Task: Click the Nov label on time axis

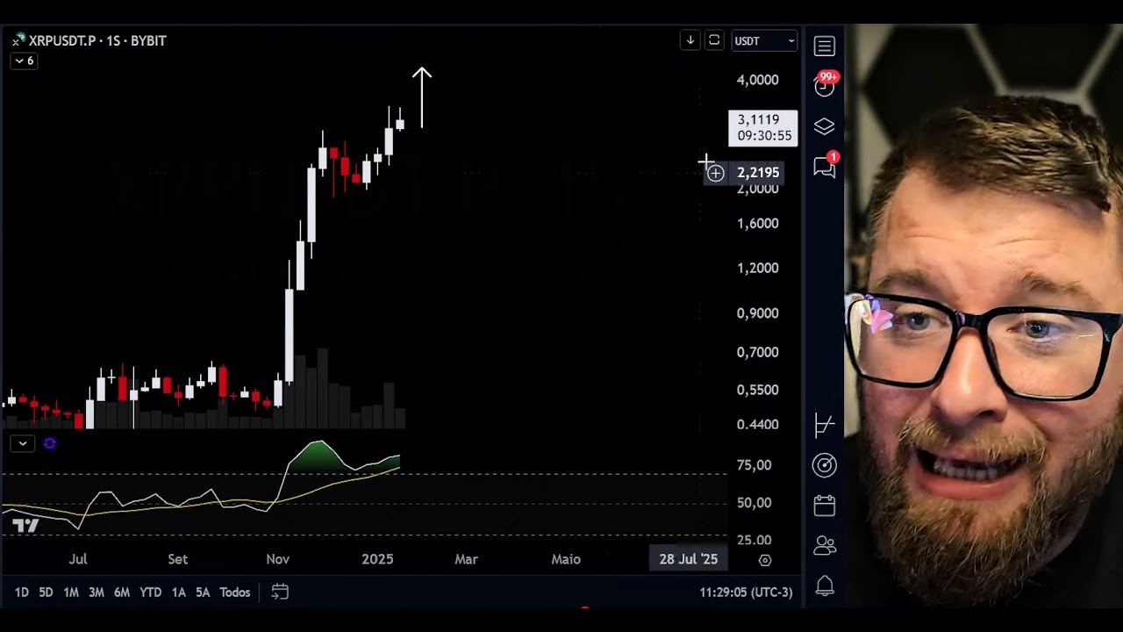Action: [277, 559]
